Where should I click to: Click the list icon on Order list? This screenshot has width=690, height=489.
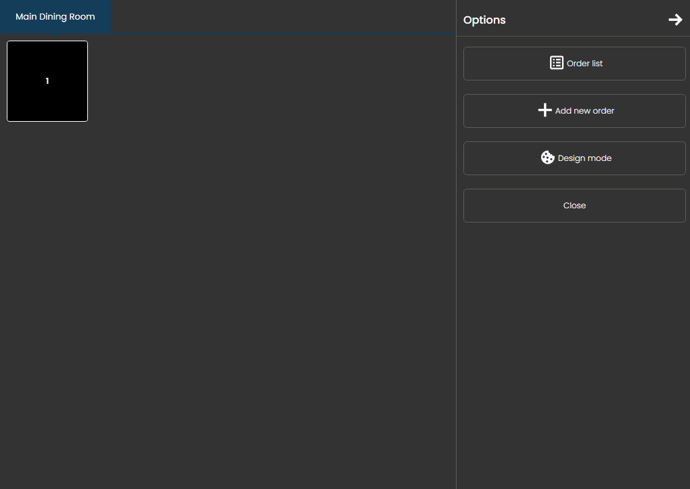coord(556,63)
